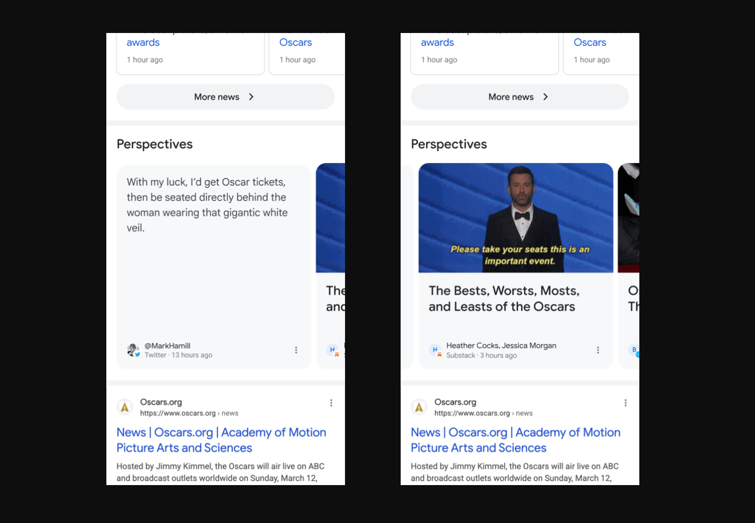
Task: Click the Oscars.org favicon in left panel
Action: (125, 407)
